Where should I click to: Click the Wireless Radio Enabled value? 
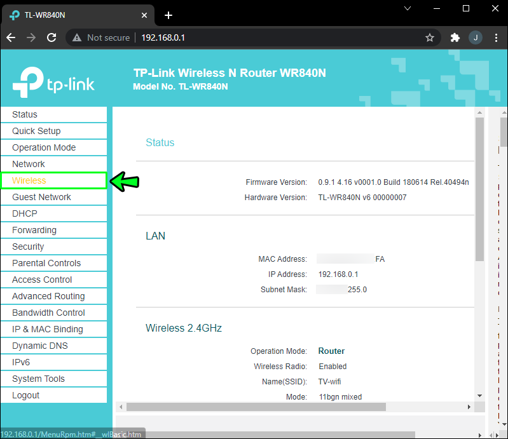333,367
